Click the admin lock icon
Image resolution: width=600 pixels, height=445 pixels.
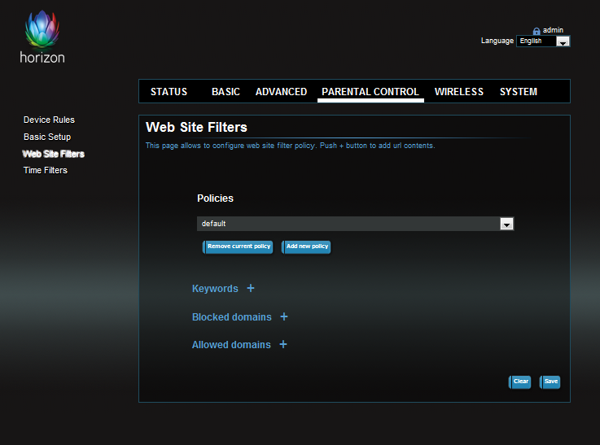[x=536, y=31]
